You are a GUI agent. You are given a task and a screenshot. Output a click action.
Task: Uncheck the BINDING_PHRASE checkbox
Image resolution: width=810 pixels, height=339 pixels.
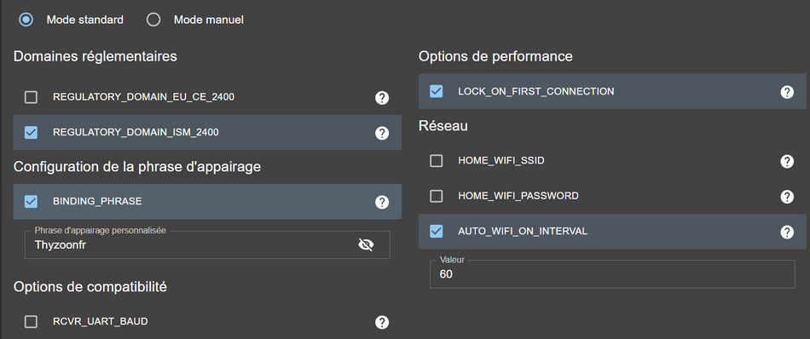[x=31, y=201]
